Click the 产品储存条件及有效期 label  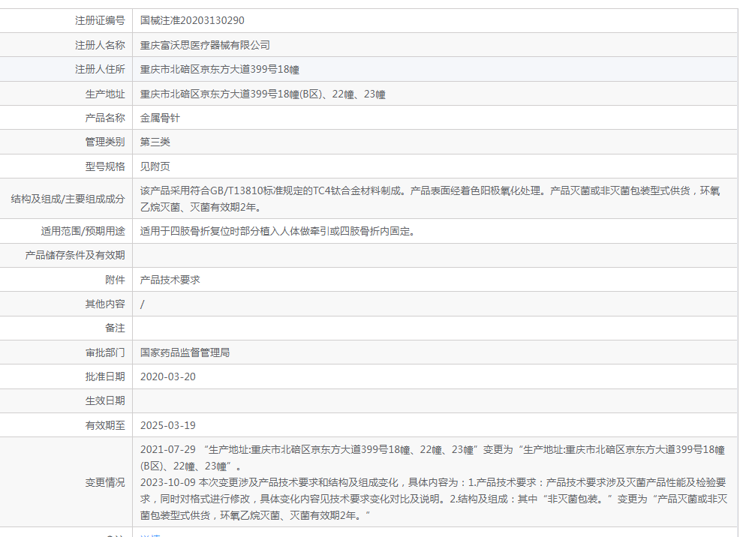point(75,256)
